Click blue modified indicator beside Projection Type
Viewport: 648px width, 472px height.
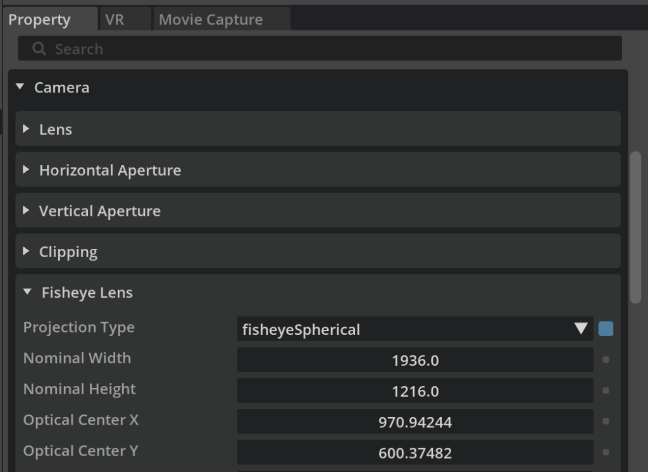[606, 329]
